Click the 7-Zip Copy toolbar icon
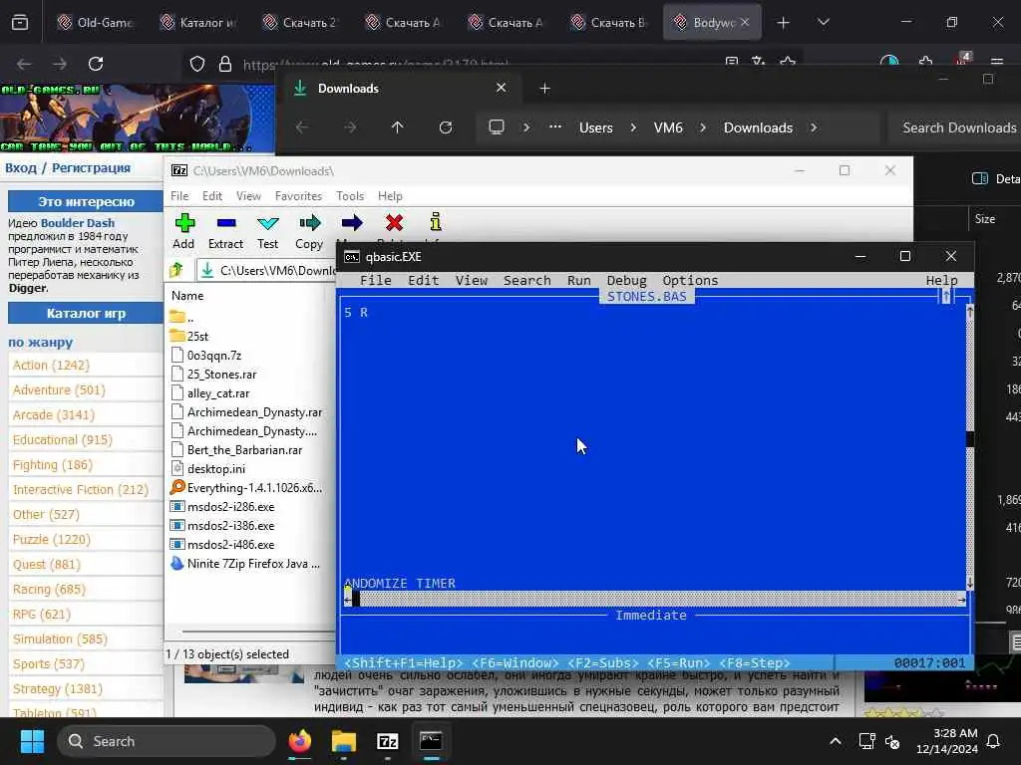1021x765 pixels. tap(310, 223)
